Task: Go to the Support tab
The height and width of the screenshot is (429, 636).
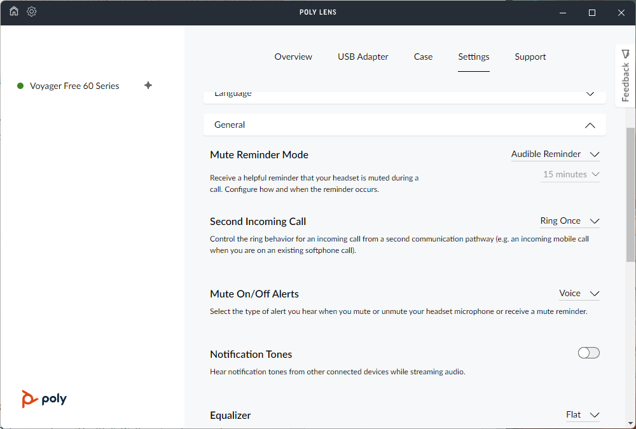Action: 530,57
